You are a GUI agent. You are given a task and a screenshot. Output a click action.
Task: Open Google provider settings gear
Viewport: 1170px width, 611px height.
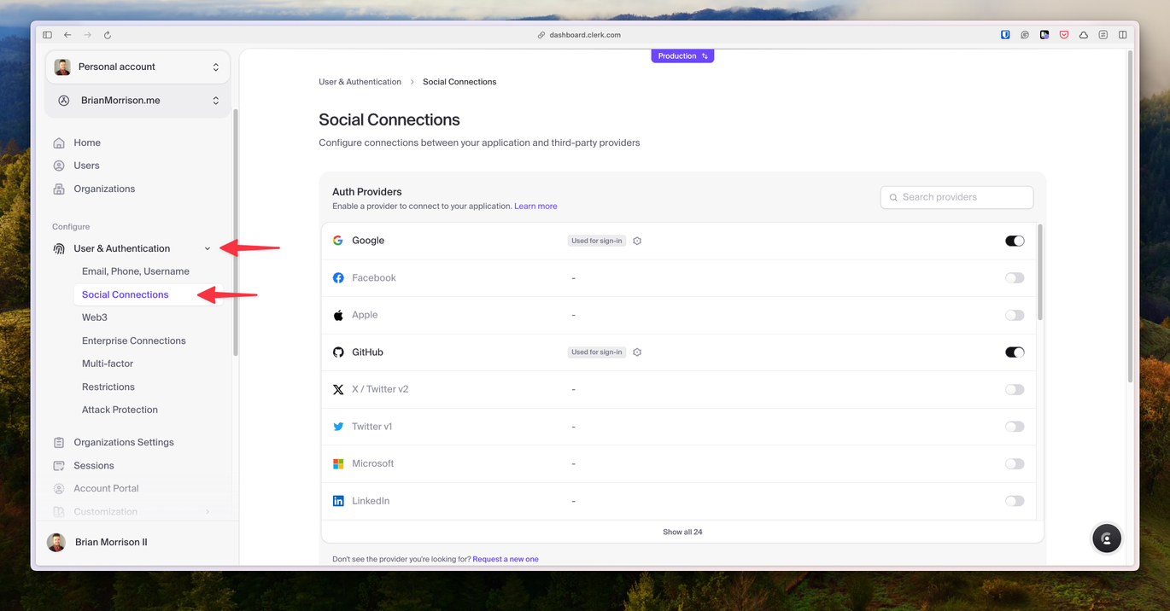pyautogui.click(x=637, y=241)
